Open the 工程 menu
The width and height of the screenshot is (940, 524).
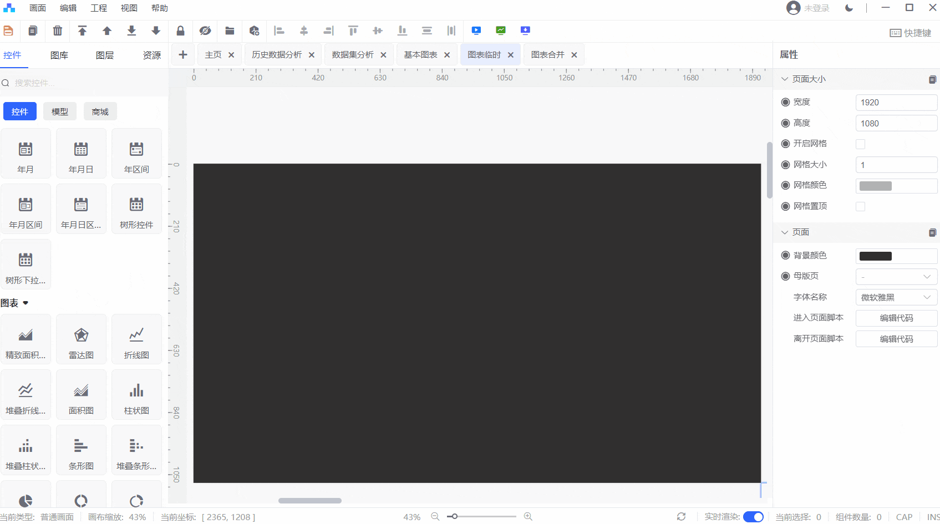pyautogui.click(x=99, y=8)
